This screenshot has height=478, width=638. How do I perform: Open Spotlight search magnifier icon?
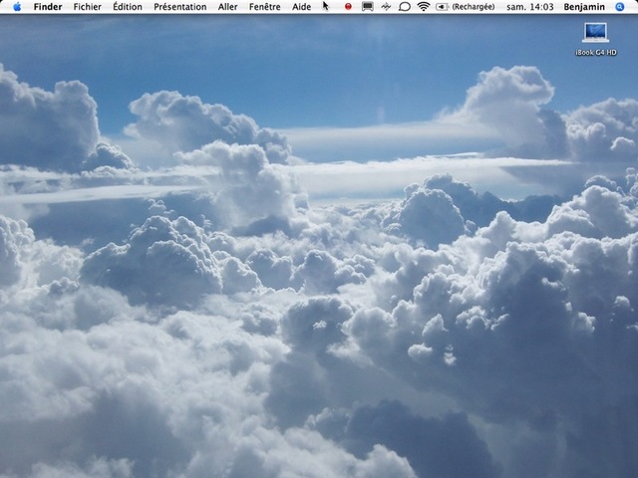click(x=621, y=7)
